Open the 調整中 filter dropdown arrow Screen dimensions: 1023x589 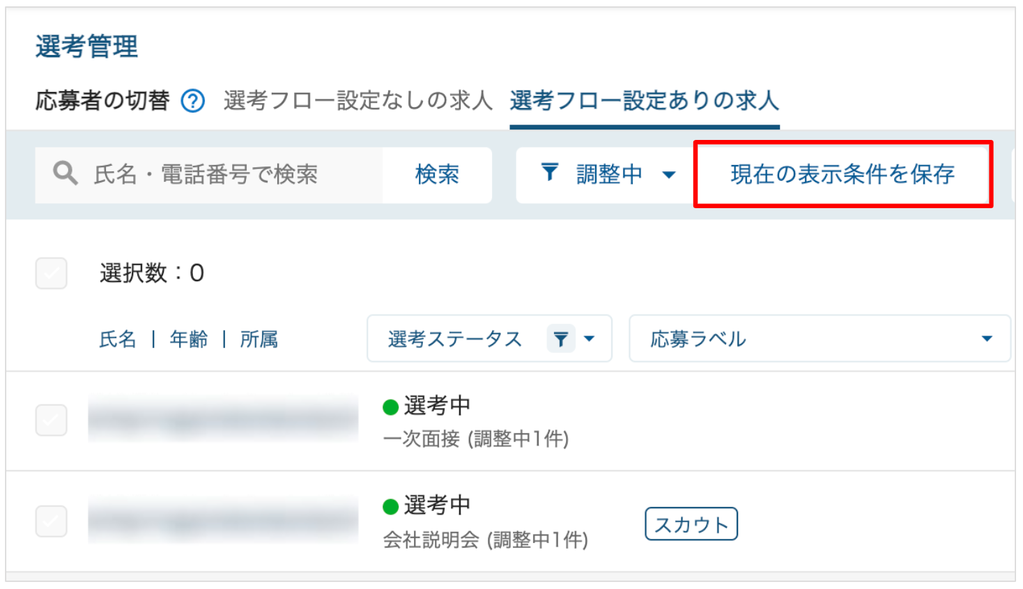(x=669, y=175)
